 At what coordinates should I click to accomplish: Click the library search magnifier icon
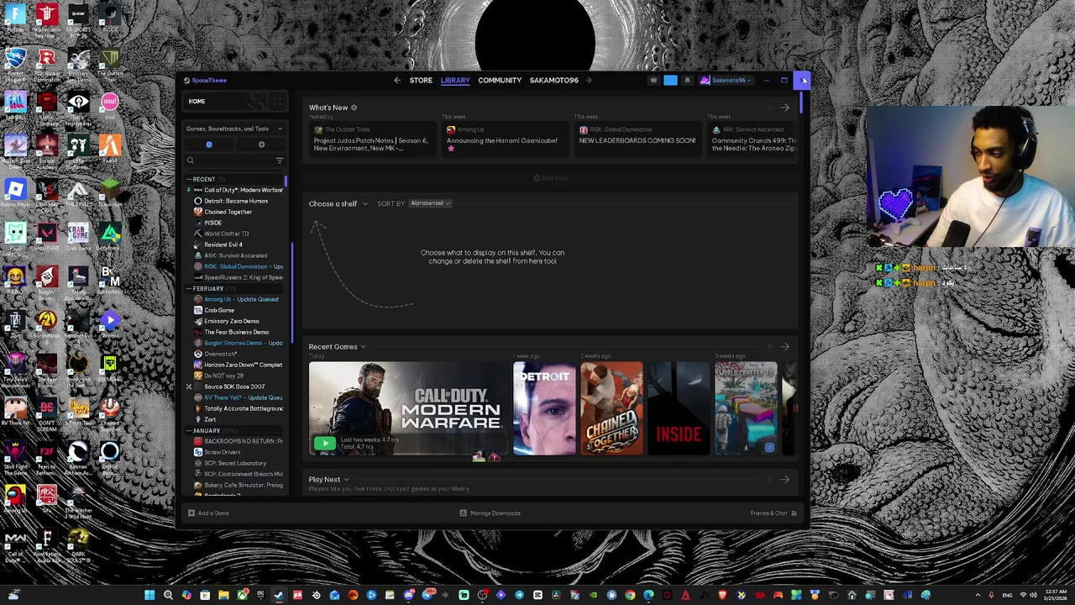click(x=191, y=160)
